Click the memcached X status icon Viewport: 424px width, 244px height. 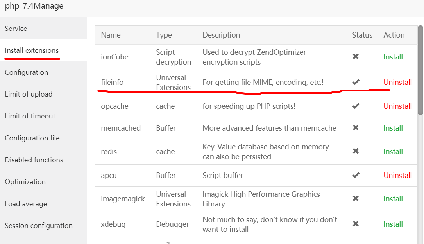pyautogui.click(x=356, y=128)
